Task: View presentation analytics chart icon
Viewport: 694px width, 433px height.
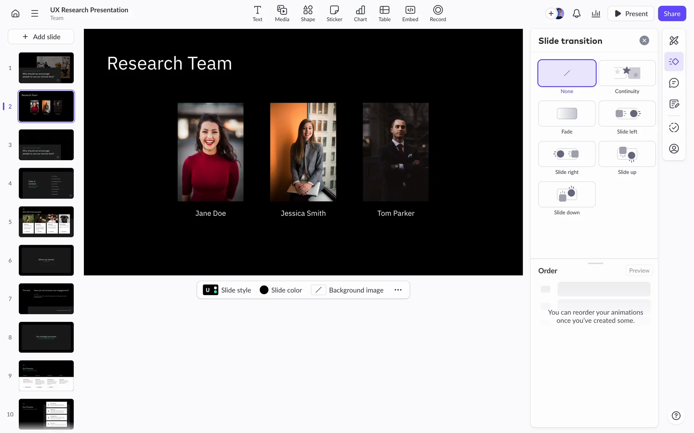Action: pyautogui.click(x=596, y=14)
